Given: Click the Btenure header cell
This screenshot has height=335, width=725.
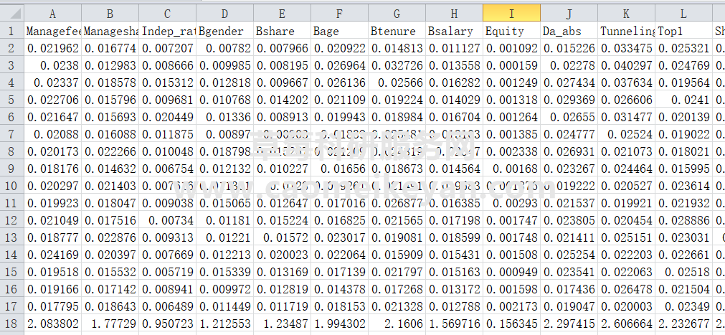Looking at the screenshot, I should tap(397, 31).
